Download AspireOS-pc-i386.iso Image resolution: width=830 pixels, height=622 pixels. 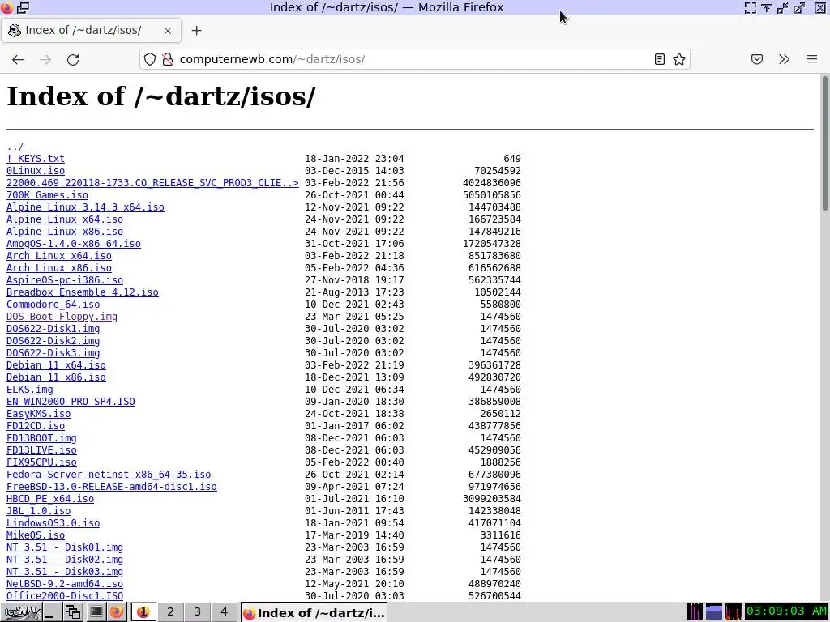click(x=65, y=280)
